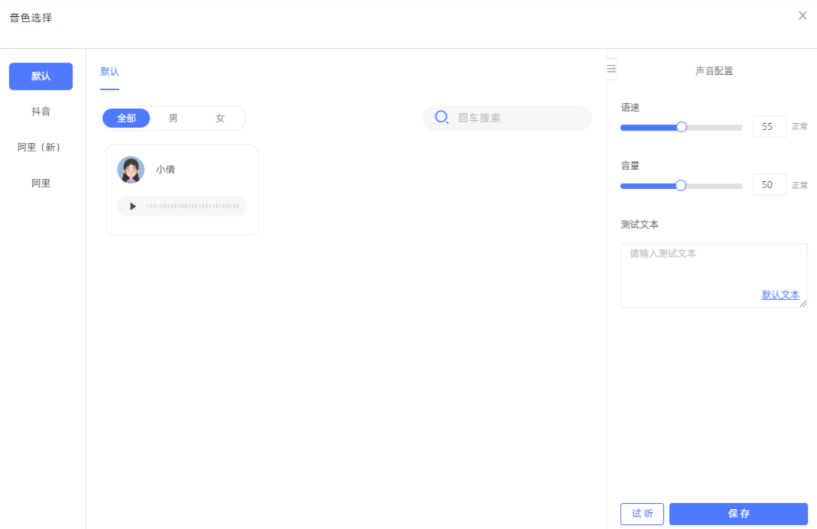817x529 pixels.
Task: Select the 全部 gender filter
Action: (126, 118)
